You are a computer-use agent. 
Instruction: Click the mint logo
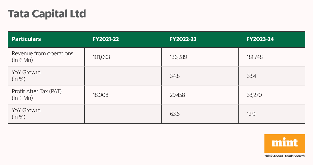(x=285, y=143)
